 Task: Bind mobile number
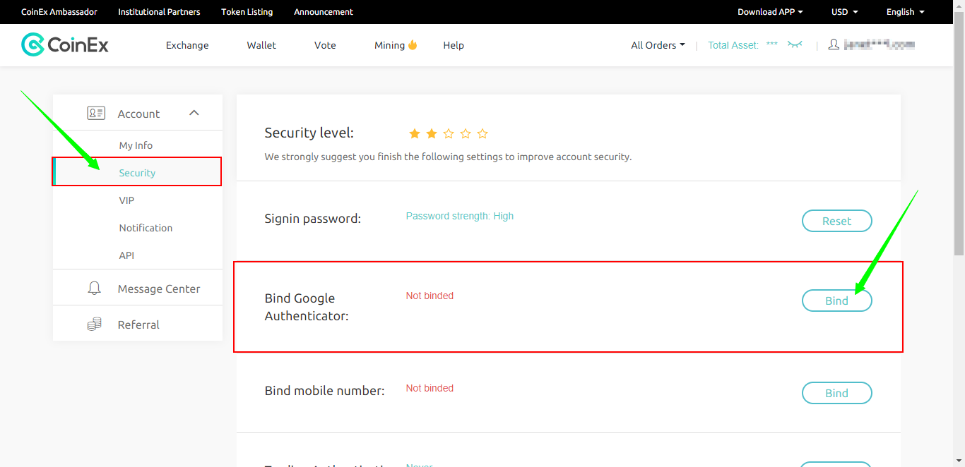click(x=837, y=393)
